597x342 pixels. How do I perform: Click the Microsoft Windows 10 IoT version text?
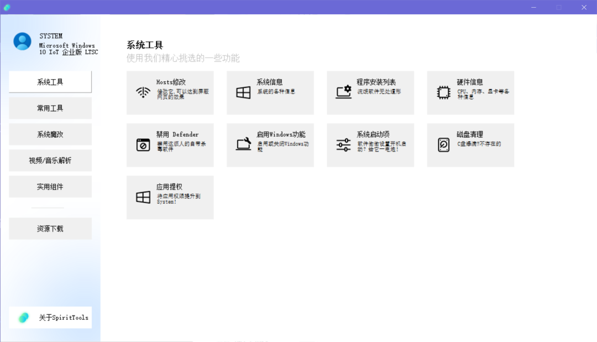click(69, 49)
